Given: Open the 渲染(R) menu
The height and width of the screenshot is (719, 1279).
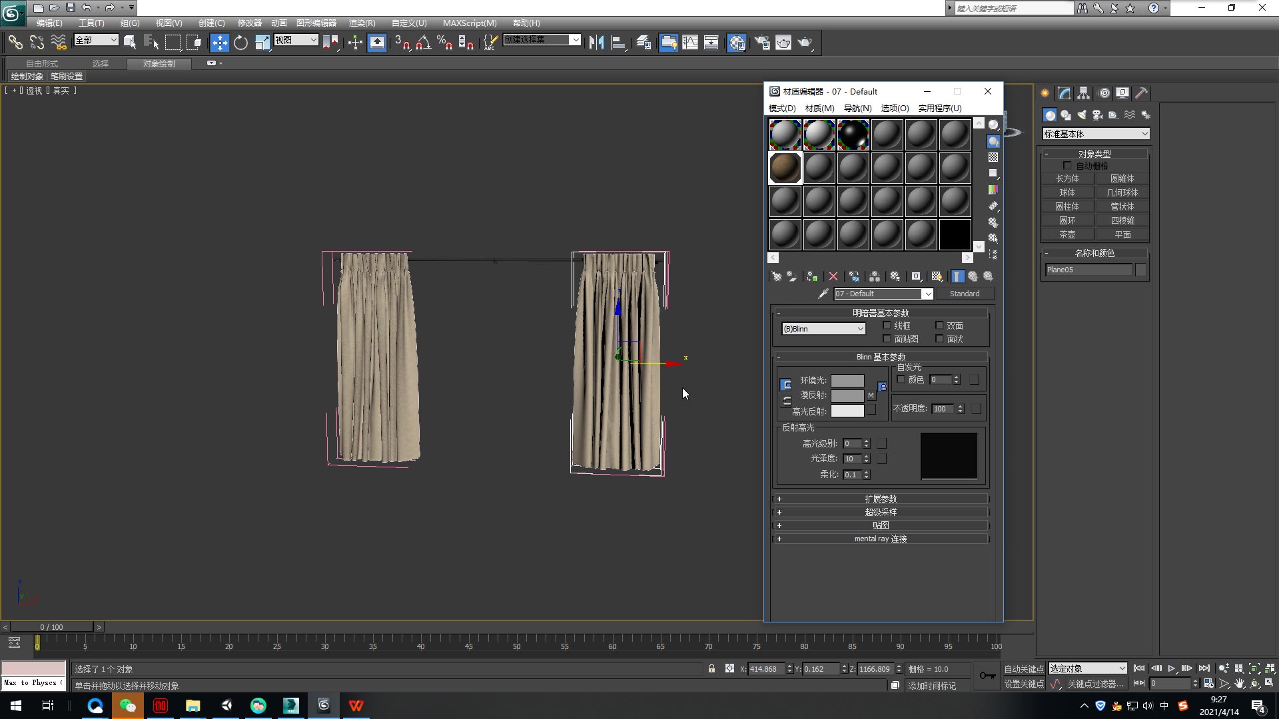Looking at the screenshot, I should [362, 23].
